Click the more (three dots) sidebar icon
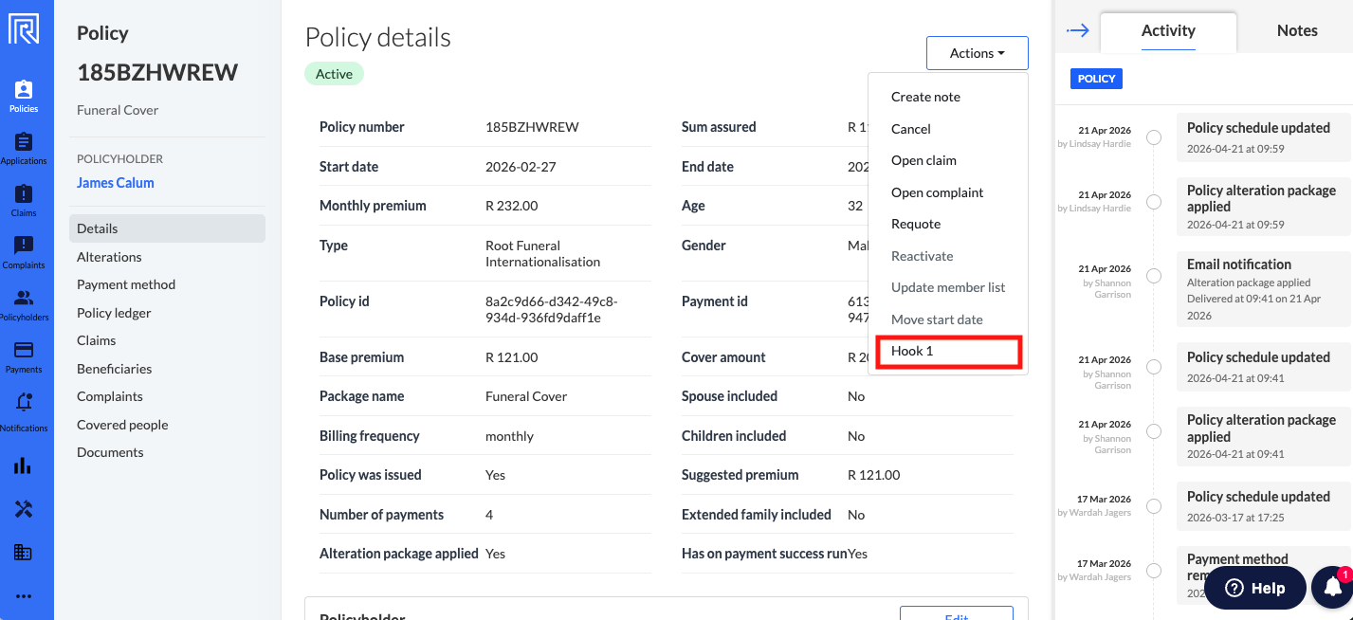This screenshot has width=1353, height=620. point(24,596)
